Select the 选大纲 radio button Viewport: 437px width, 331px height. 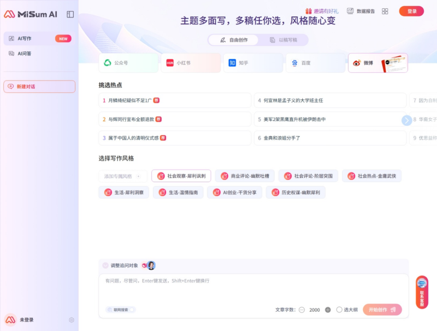coord(339,309)
